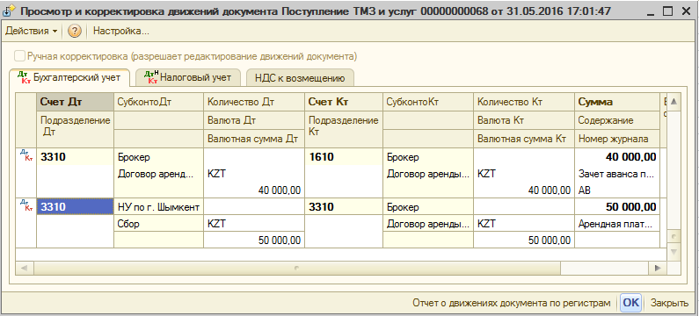Viewport: 699px width, 316px height.
Task: Select the highlighted 3310 debit account cell
Action: pos(75,207)
